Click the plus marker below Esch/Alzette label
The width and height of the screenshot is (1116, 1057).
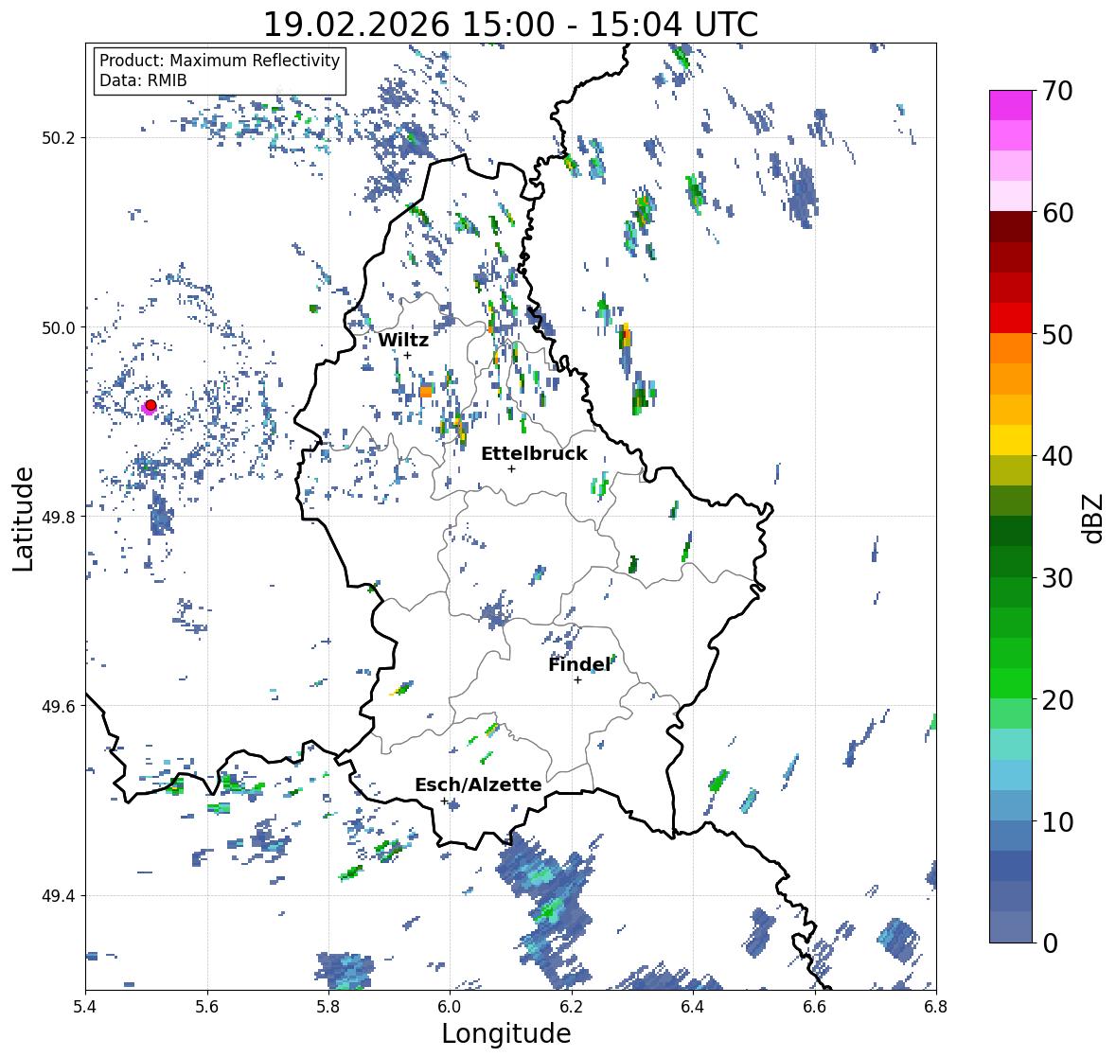pyautogui.click(x=444, y=801)
